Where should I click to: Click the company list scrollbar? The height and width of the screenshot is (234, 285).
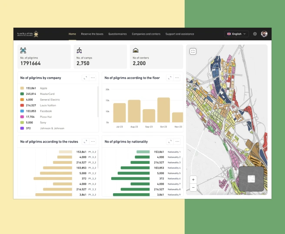coord(98,101)
